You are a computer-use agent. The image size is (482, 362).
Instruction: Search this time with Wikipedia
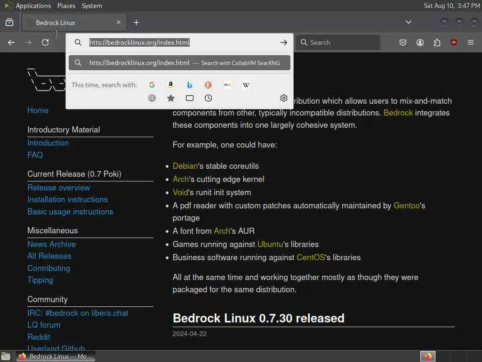coord(246,85)
